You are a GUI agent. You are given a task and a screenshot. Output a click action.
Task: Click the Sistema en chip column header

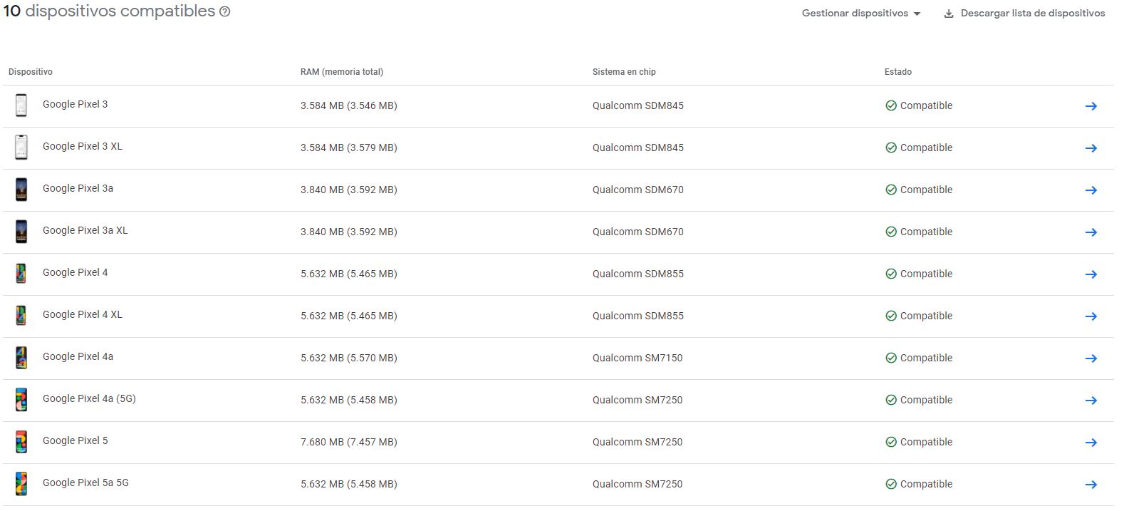point(624,72)
